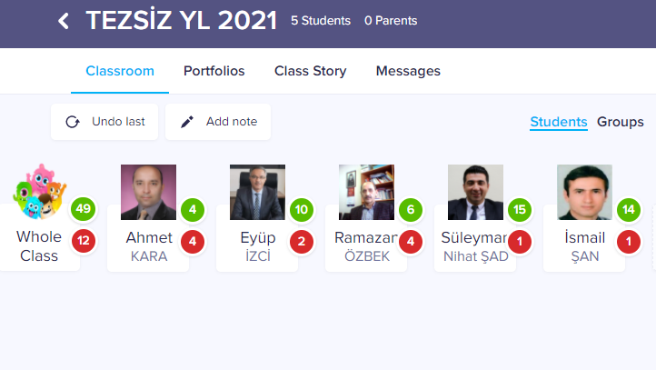
Task: Click Whole Class green 49 points badge
Action: (x=84, y=210)
